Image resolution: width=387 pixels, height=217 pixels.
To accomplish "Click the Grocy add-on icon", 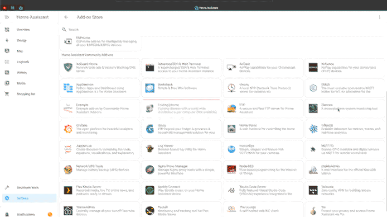I will 150,129.
